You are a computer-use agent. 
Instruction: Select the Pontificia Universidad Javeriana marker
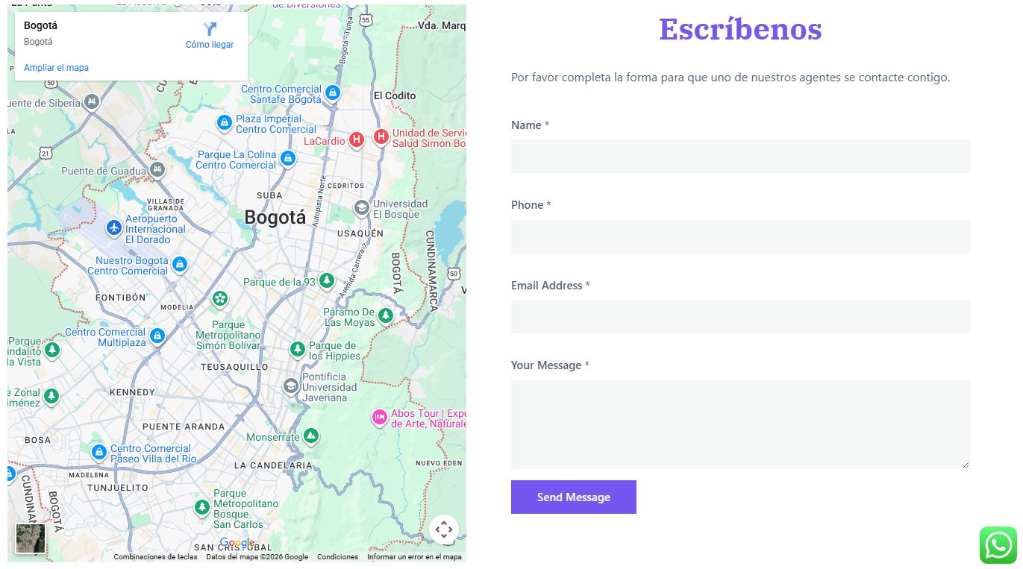(290, 386)
